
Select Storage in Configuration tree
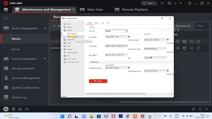click(70, 49)
